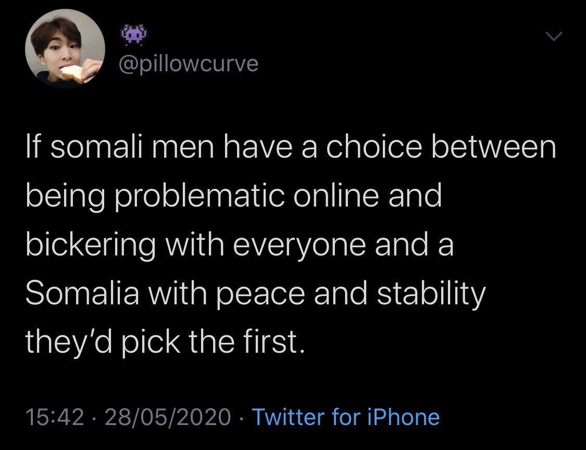Click the word online in tweet

click(x=336, y=196)
